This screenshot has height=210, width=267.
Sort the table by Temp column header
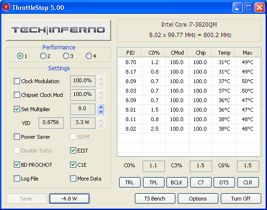[x=224, y=53]
